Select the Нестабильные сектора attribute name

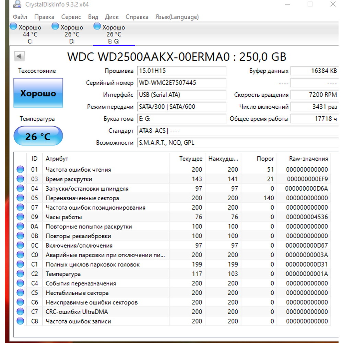[77, 293]
